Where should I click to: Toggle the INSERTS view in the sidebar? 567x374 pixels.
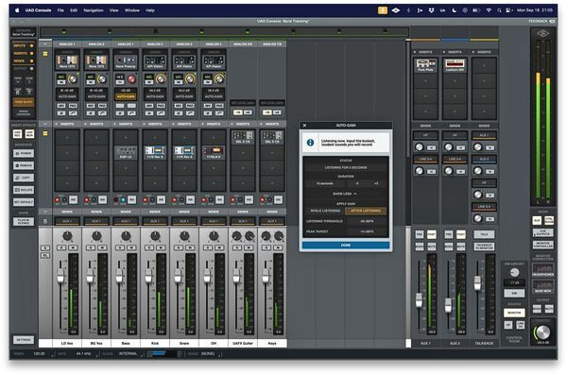coord(23,54)
